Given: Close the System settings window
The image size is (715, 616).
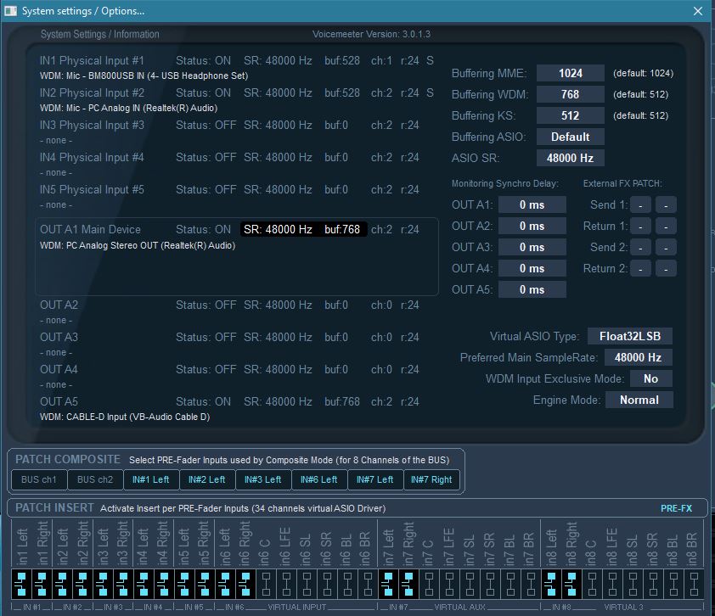Looking at the screenshot, I should 698,11.
